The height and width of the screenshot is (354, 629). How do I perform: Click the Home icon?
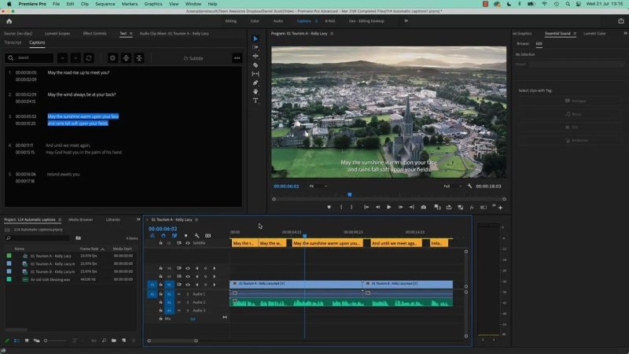[9, 21]
